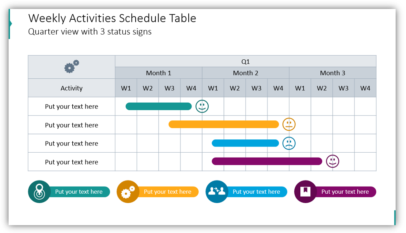Select the Month 1 header cell
Screen dimensions: 406x233
[x=159, y=73]
